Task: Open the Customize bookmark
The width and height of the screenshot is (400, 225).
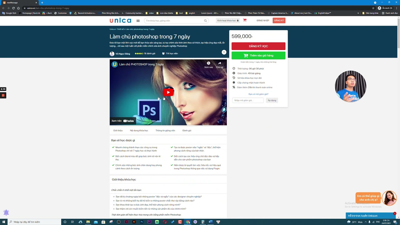Action: [x=60, y=13]
